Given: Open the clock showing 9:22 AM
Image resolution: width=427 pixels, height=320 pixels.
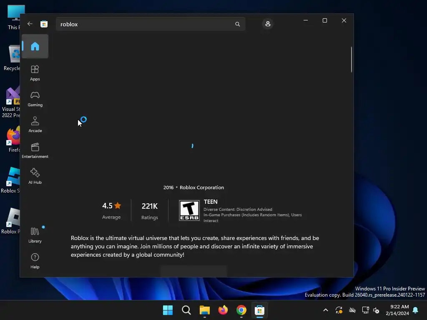Looking at the screenshot, I should pos(397,310).
